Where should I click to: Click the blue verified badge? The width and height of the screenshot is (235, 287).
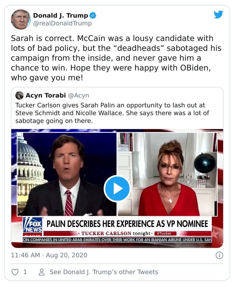(93, 16)
